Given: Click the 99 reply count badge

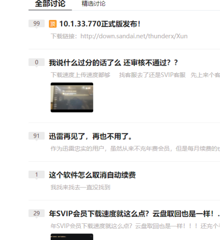Looking at the screenshot, I should click(36, 23).
